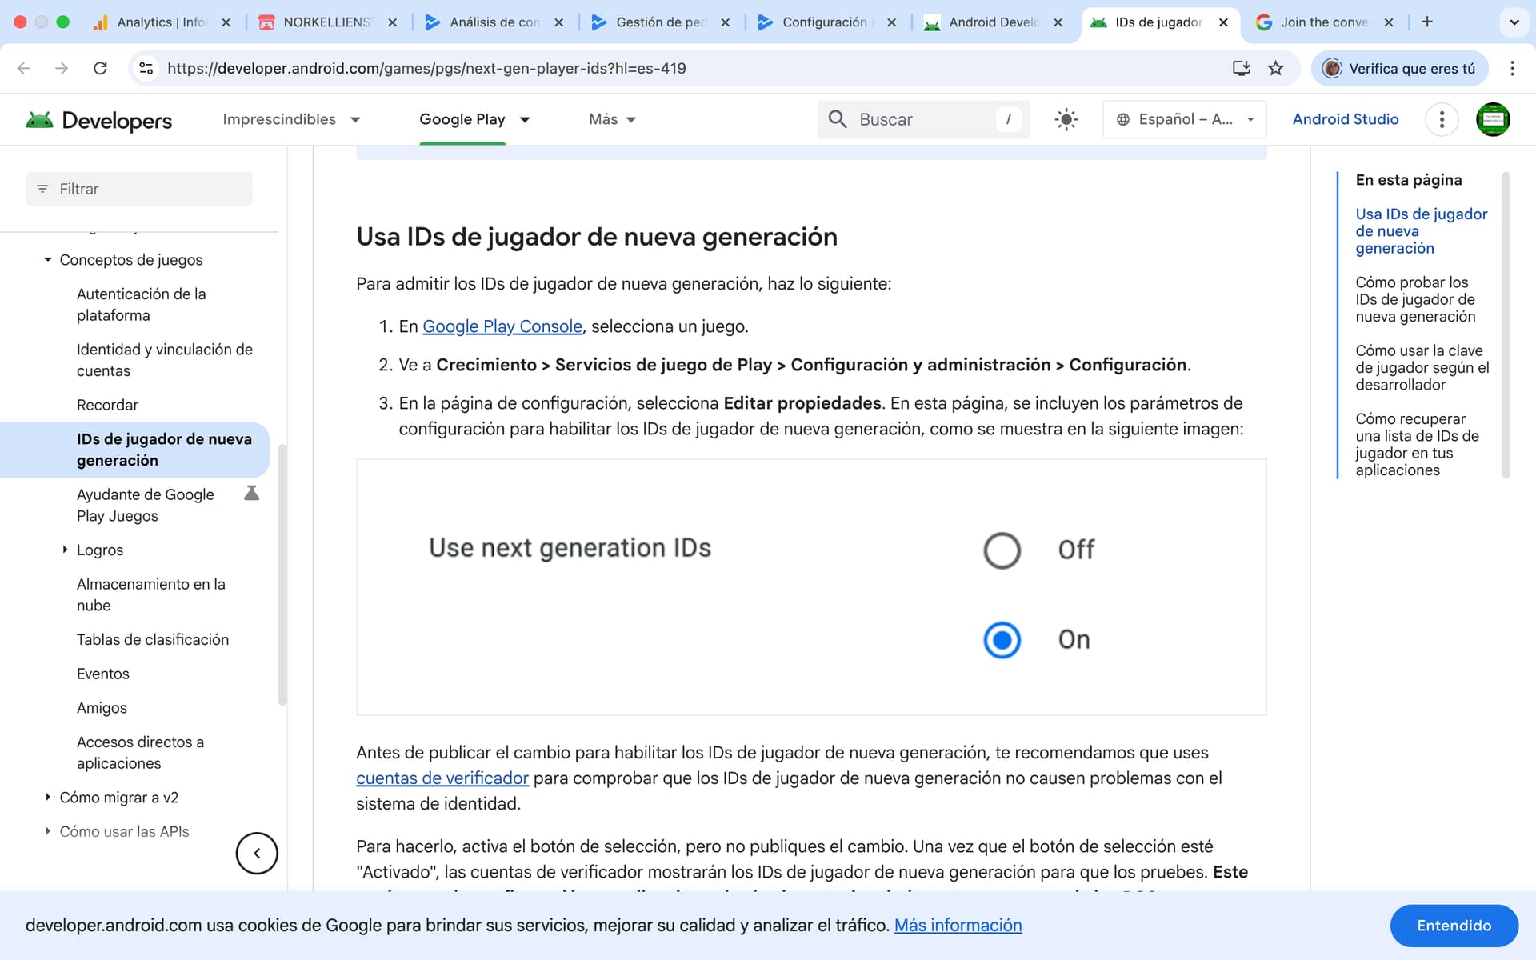Select the On radio button
The height and width of the screenshot is (960, 1536).
1002,640
